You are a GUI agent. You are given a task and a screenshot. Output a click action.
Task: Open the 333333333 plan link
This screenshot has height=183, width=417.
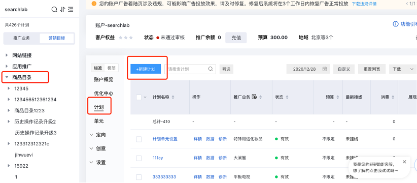point(164,177)
